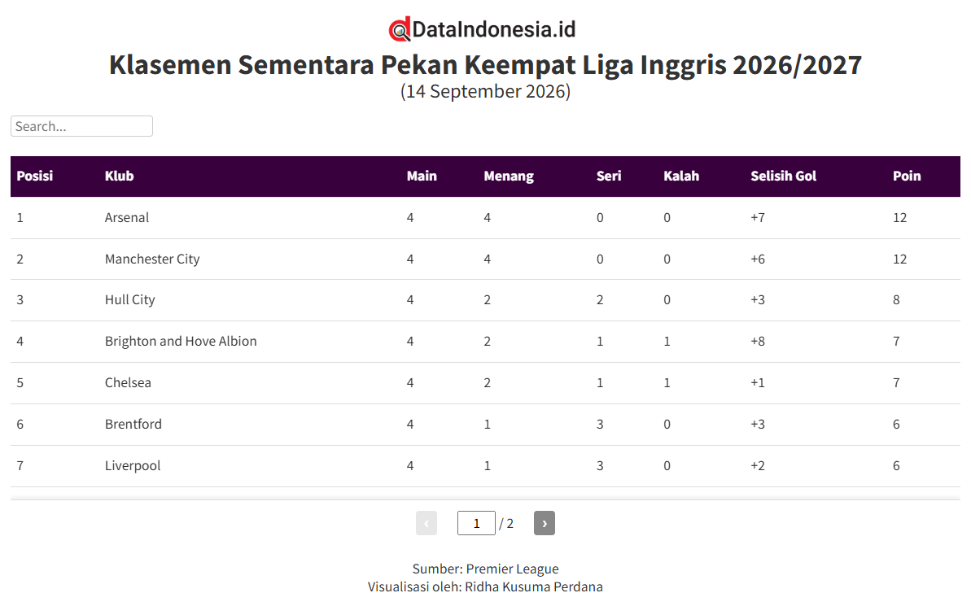This screenshot has height=606, width=971.
Task: Click the Kalah column header
Action: 681,176
